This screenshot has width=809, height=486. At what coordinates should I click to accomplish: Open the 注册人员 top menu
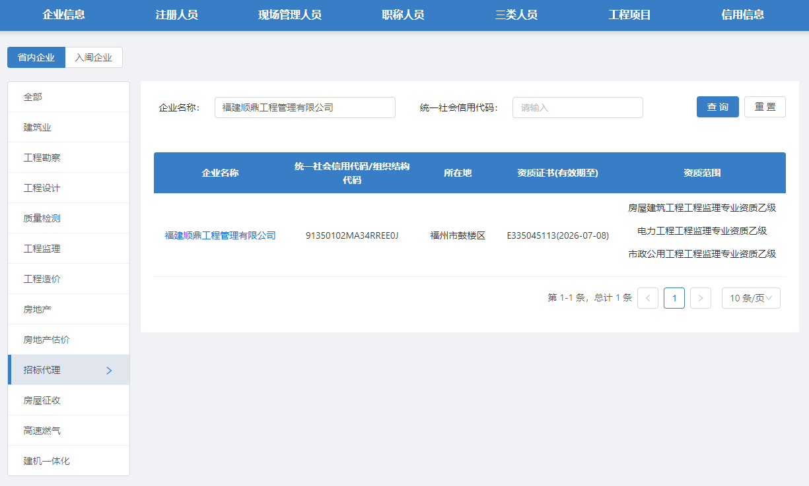tap(176, 15)
